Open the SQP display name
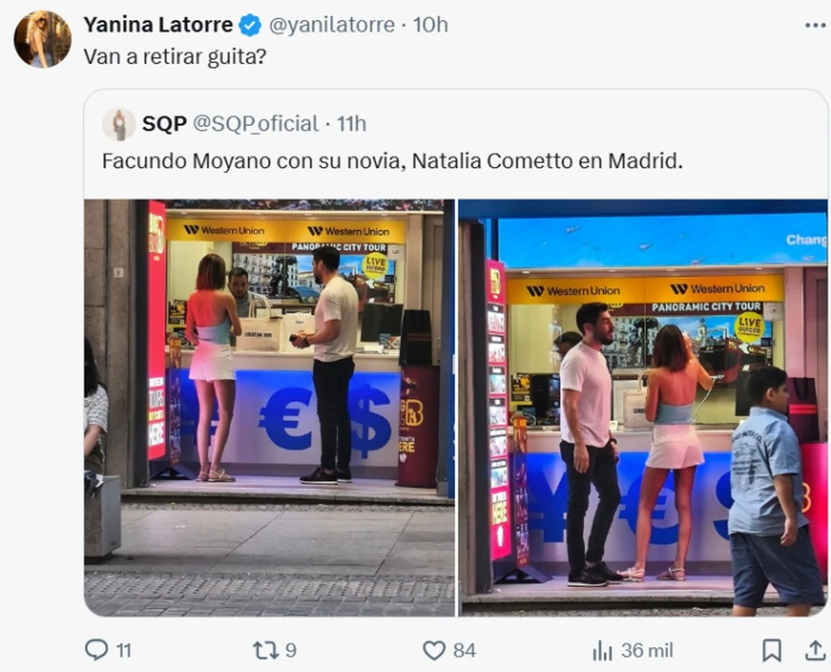The width and height of the screenshot is (831, 672). (x=164, y=124)
